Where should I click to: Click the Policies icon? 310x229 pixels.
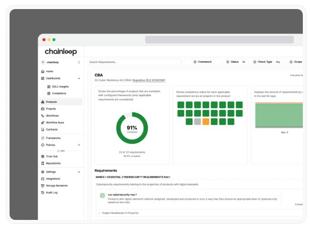(x=43, y=145)
